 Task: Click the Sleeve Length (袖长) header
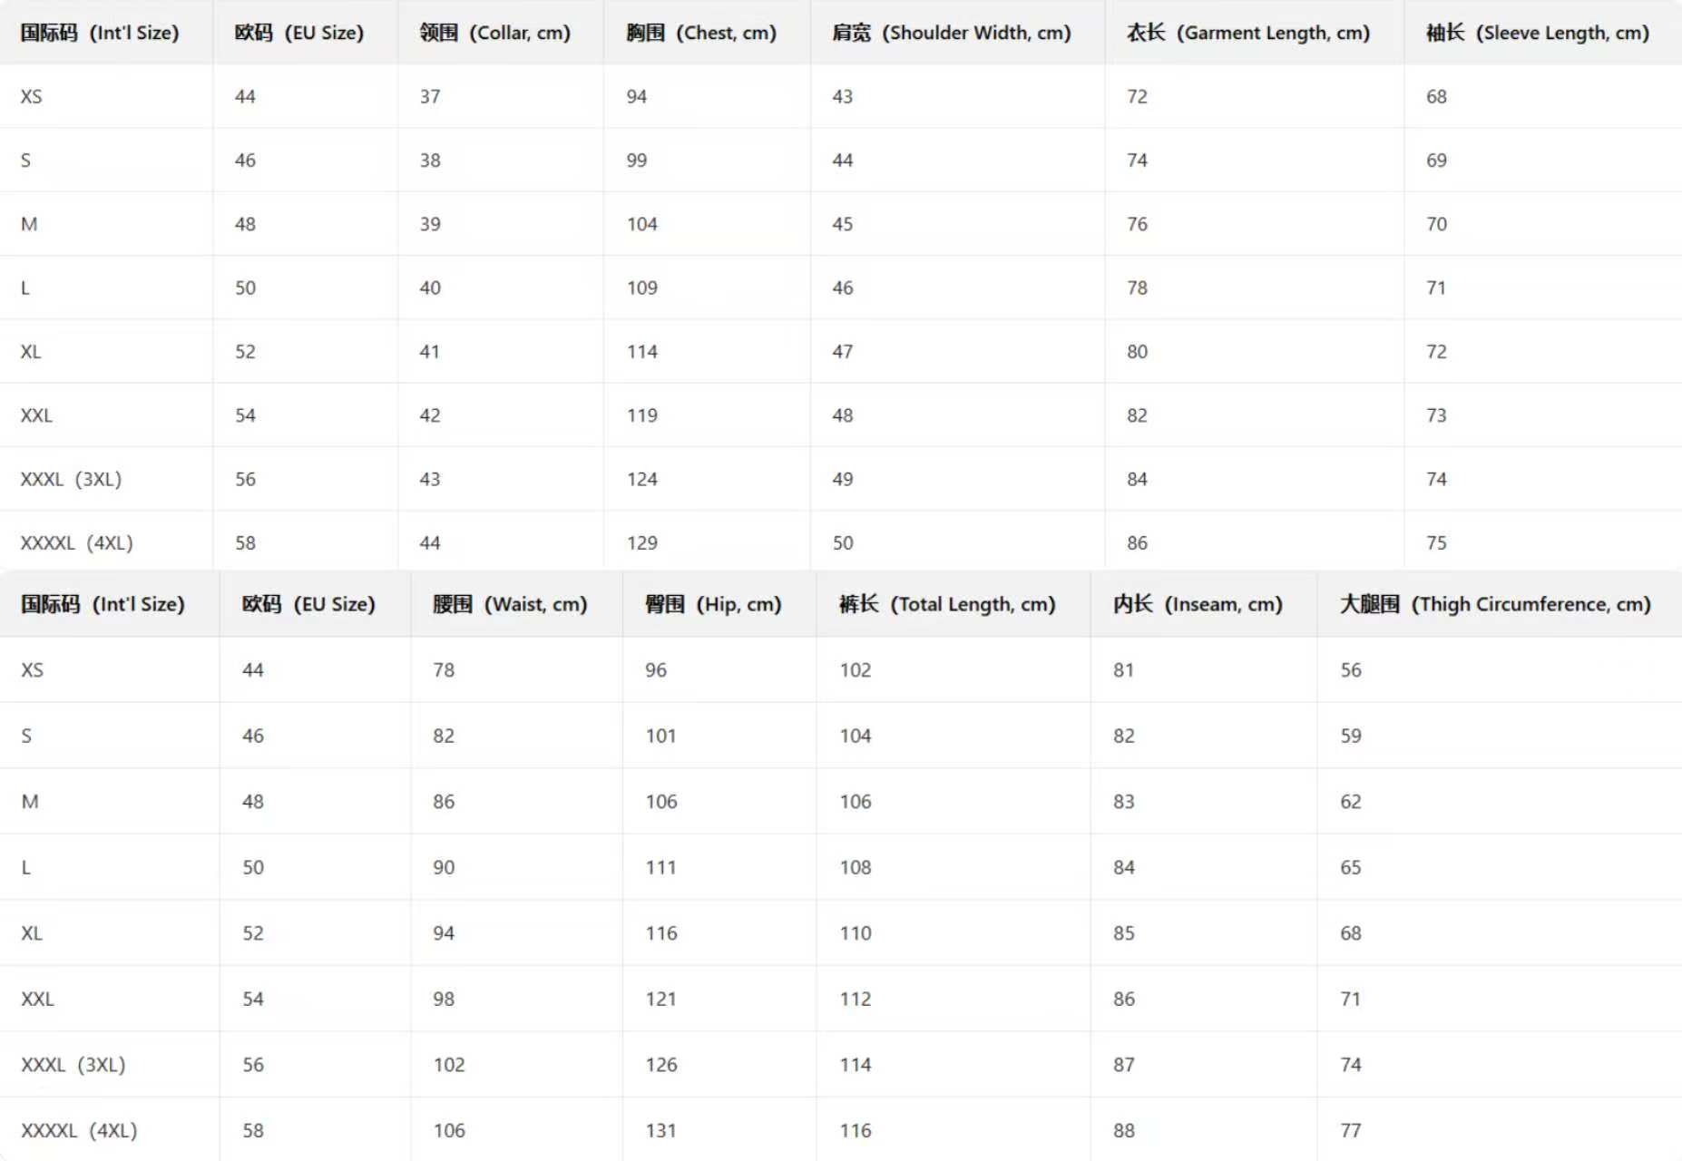coord(1537,33)
